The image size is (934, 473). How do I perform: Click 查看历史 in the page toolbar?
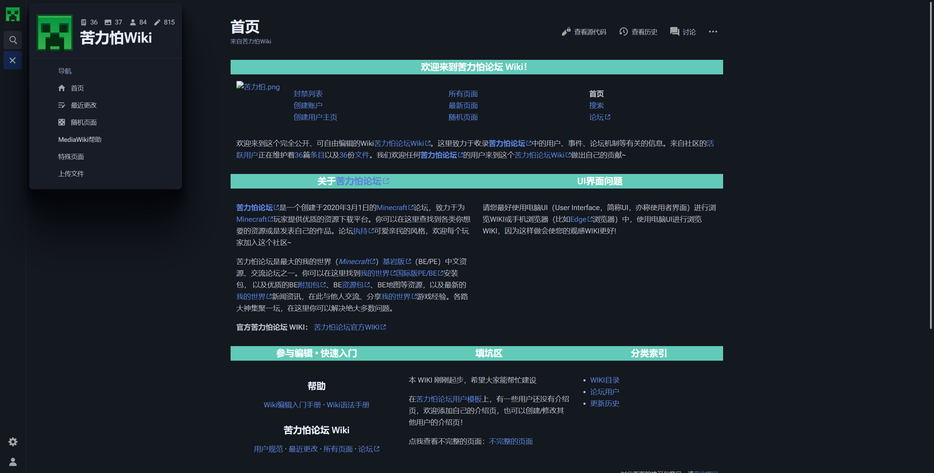click(638, 32)
